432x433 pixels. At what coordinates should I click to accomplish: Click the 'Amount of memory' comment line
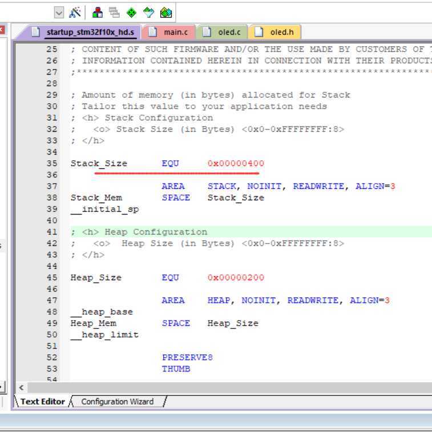coord(211,95)
